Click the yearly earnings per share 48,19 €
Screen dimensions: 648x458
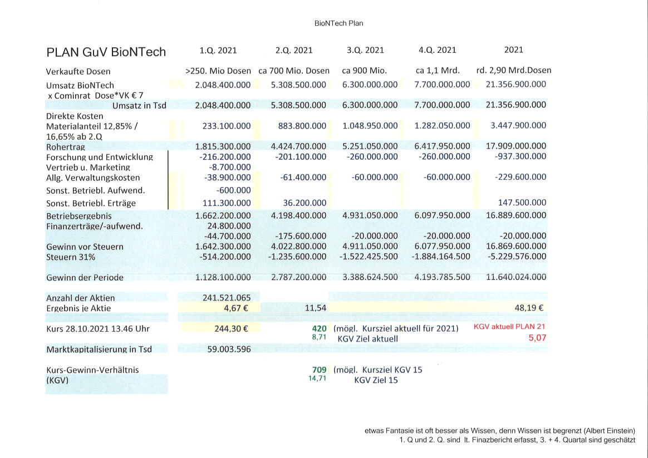coord(528,308)
